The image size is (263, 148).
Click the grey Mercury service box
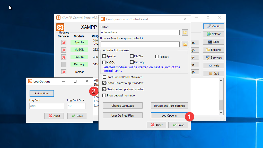[64, 64]
